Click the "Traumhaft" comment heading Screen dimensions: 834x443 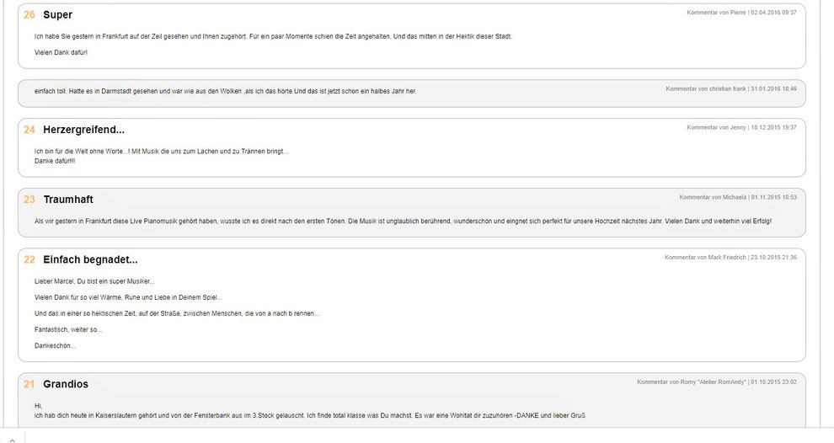coord(68,200)
